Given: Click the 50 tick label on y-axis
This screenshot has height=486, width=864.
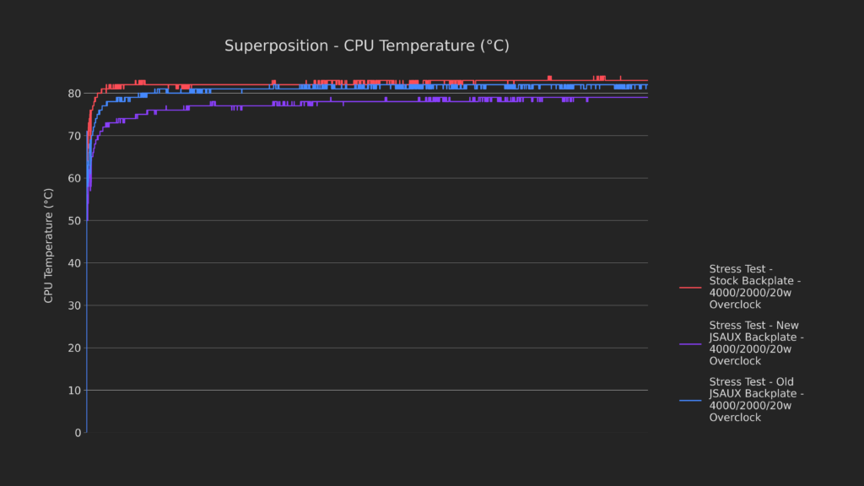Looking at the screenshot, I should click(x=75, y=221).
